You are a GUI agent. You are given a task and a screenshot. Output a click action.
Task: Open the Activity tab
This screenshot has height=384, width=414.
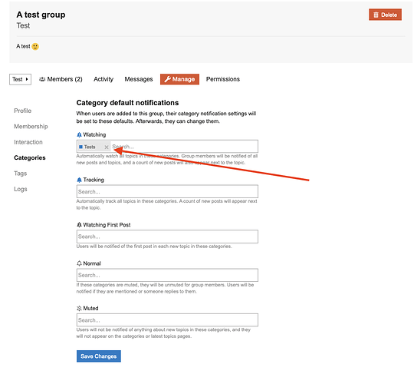(x=103, y=79)
